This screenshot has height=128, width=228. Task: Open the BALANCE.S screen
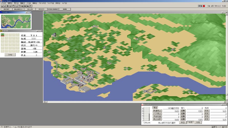coord(18,9)
